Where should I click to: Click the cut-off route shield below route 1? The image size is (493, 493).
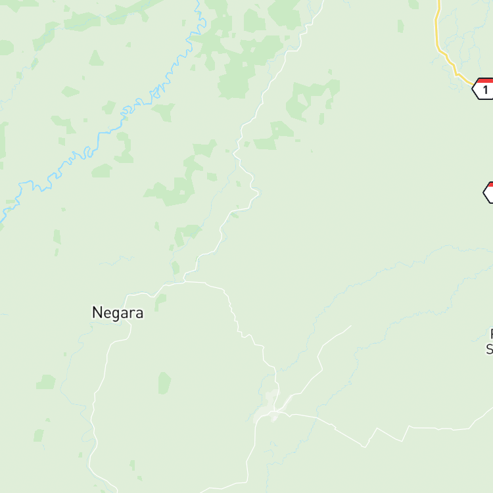tap(488, 193)
